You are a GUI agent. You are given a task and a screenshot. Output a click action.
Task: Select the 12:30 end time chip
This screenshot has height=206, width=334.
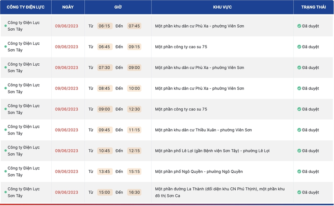coord(134,109)
